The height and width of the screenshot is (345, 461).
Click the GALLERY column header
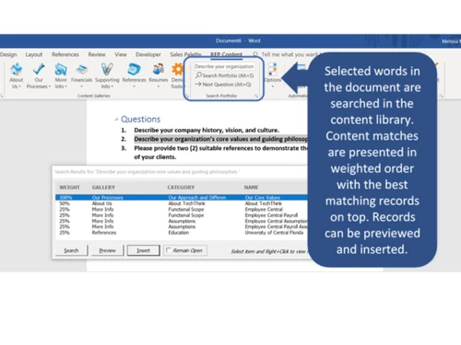[x=103, y=187]
